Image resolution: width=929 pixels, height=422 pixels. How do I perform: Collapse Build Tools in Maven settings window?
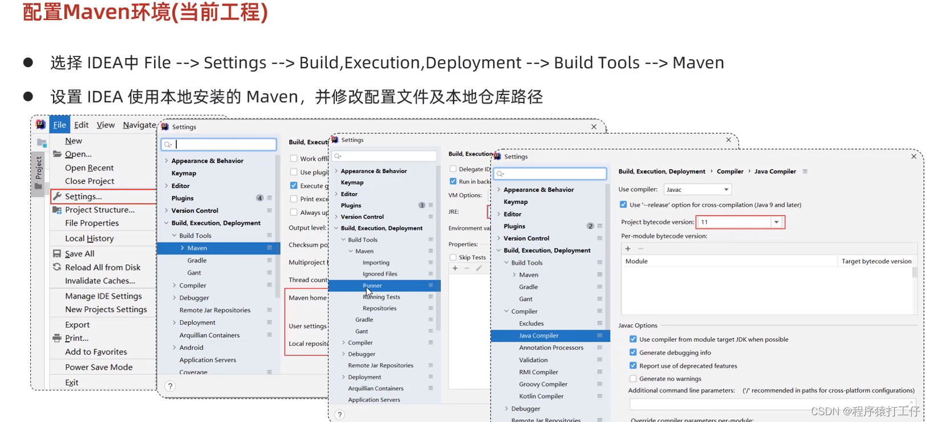coord(175,235)
